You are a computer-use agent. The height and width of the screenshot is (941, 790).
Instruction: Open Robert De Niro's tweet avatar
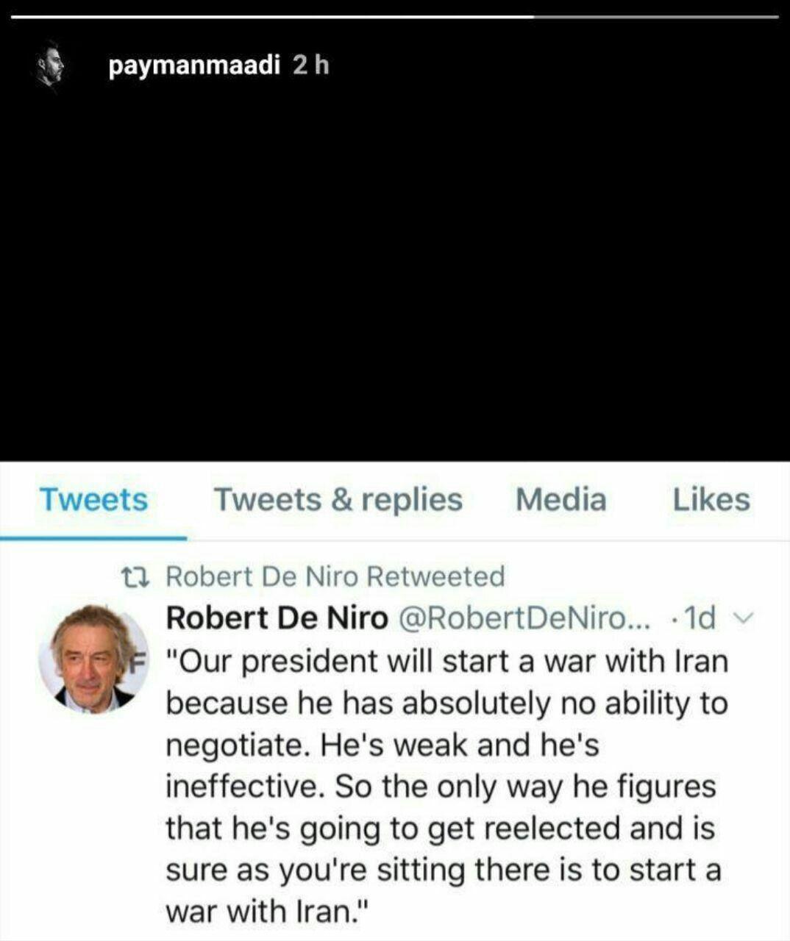pyautogui.click(x=93, y=659)
